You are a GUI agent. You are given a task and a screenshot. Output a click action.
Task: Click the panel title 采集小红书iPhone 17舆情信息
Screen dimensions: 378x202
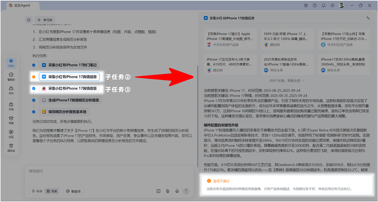[x=232, y=18]
